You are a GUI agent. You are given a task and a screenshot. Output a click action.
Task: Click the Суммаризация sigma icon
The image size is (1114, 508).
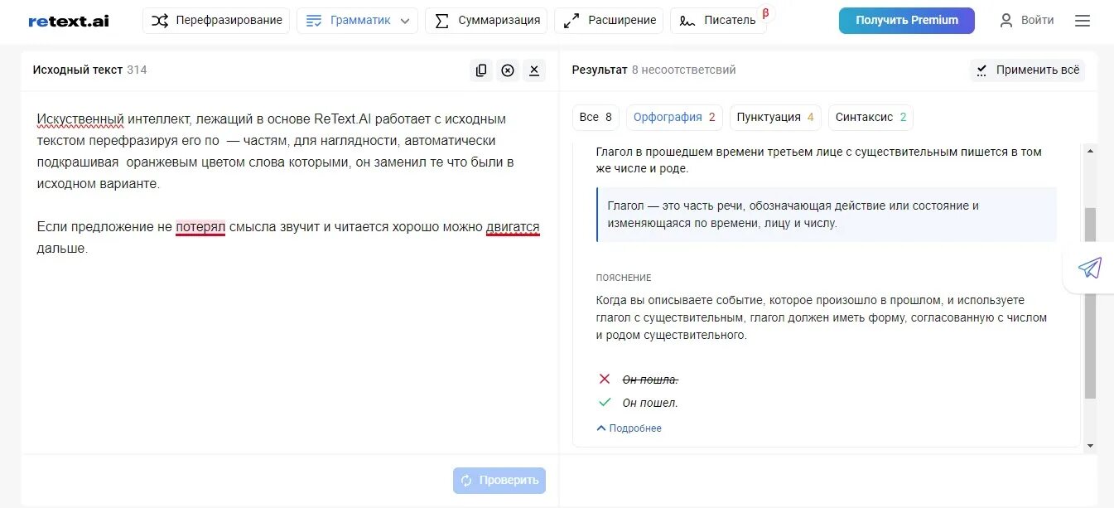(x=442, y=21)
